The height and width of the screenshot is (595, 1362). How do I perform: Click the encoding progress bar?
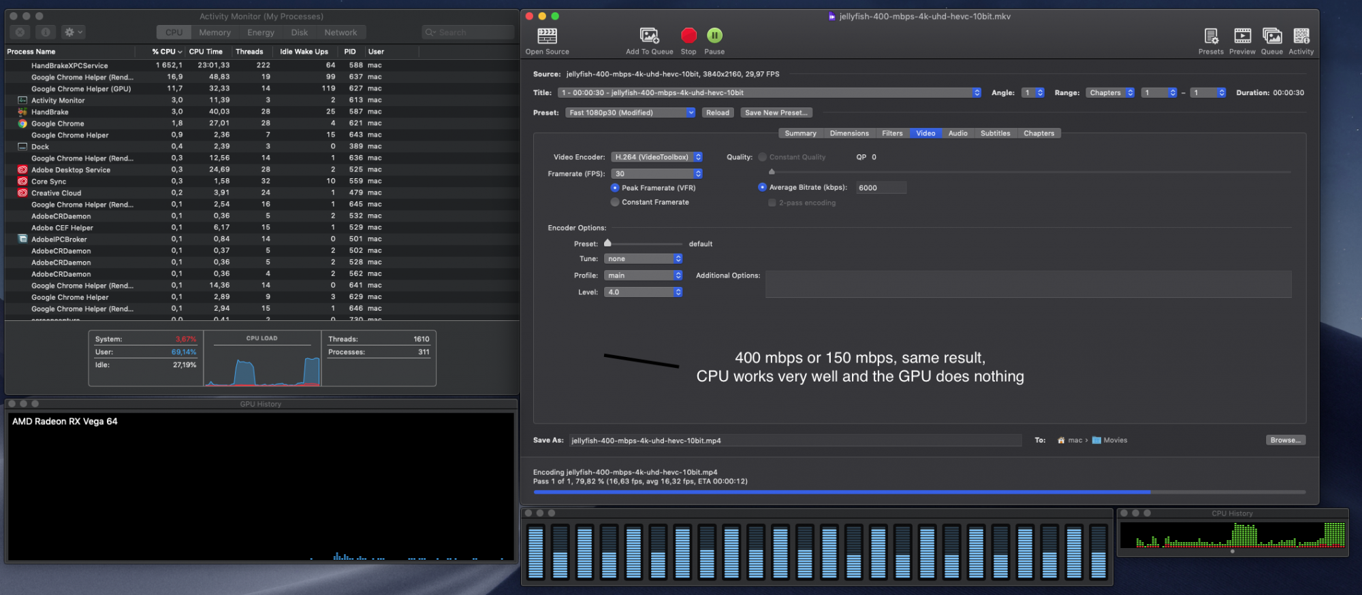click(919, 492)
